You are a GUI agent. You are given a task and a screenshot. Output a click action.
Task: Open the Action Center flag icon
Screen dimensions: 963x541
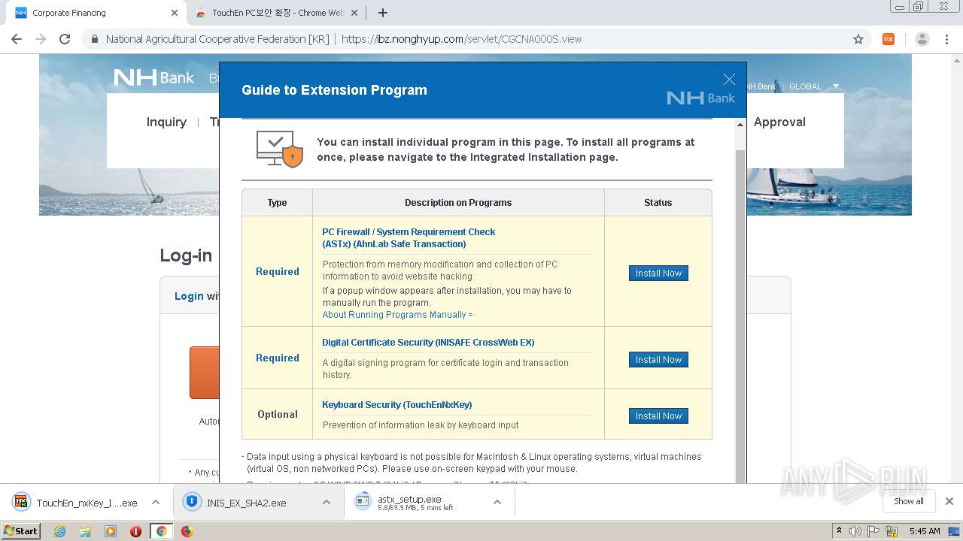(874, 531)
